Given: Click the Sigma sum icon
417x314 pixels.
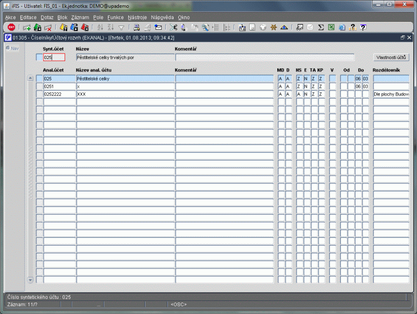Looking at the screenshot, I should (x=321, y=28).
